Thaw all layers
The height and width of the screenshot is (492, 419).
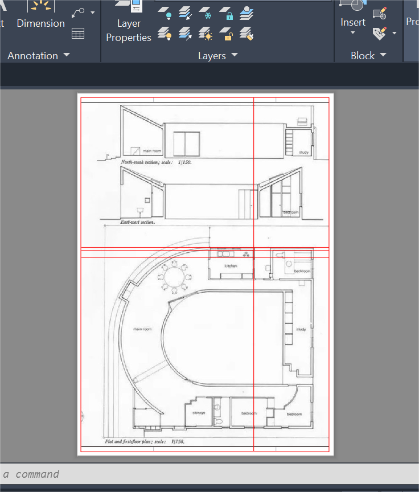pyautogui.click(x=206, y=34)
